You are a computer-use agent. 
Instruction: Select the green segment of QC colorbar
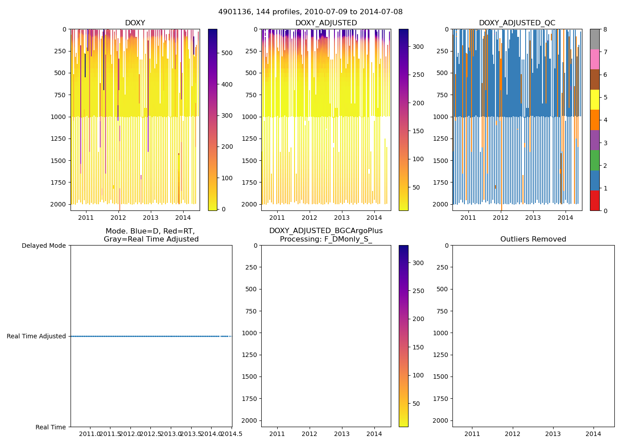[x=595, y=160]
